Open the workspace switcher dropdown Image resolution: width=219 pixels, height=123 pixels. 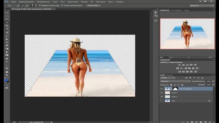pyautogui.click(x=202, y=5)
